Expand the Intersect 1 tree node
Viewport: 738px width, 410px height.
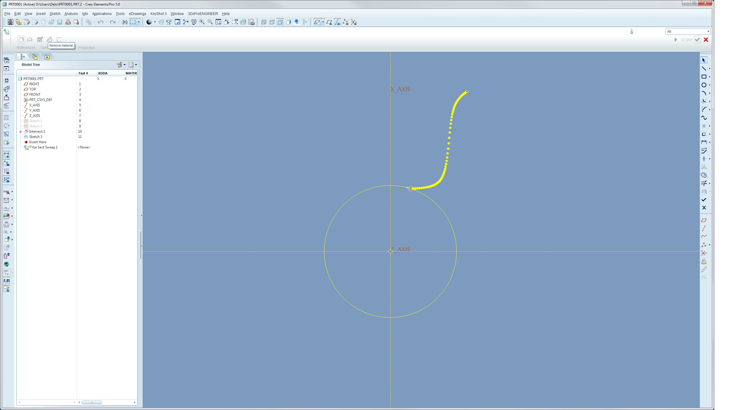21,131
